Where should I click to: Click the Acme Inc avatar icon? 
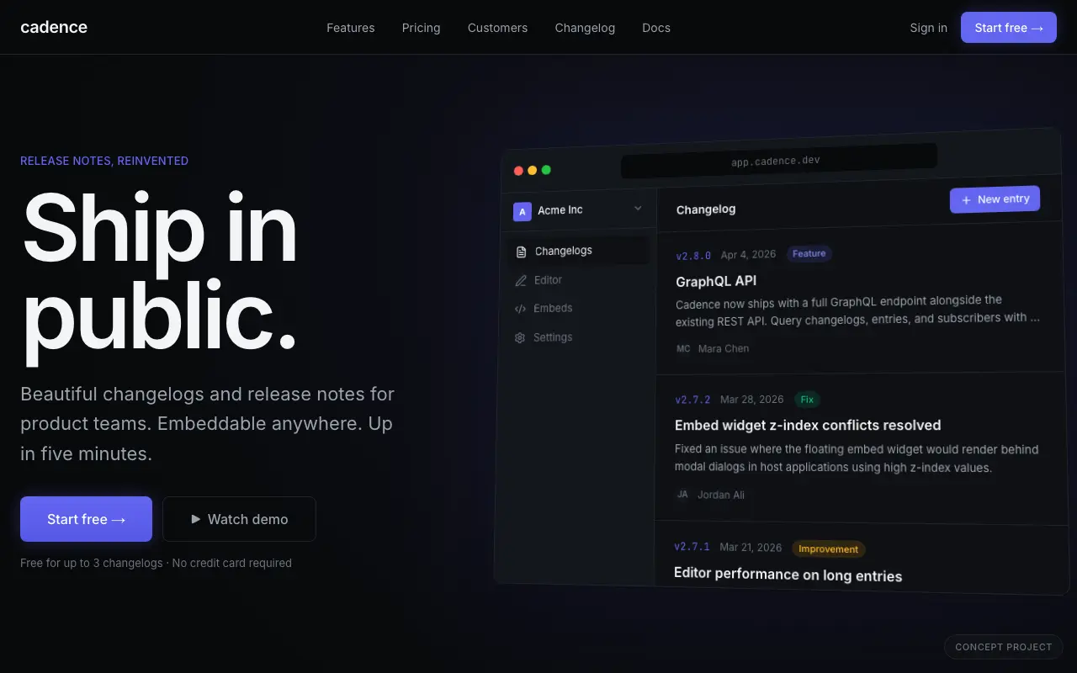pyautogui.click(x=523, y=211)
